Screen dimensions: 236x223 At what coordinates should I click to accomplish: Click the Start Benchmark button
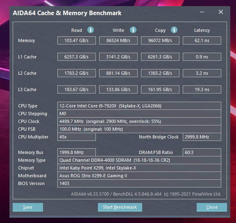coord(120,207)
